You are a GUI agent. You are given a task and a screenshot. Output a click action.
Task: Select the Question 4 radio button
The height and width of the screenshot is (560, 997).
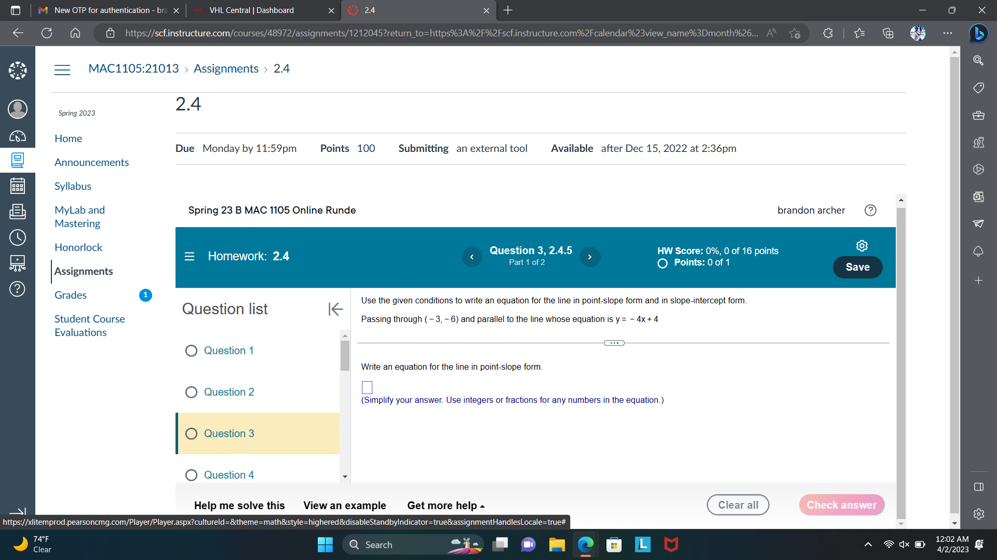point(191,475)
